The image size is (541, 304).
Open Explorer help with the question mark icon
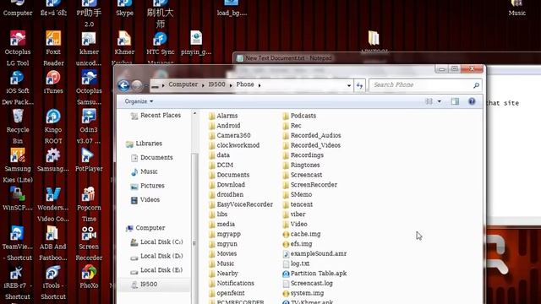472,101
